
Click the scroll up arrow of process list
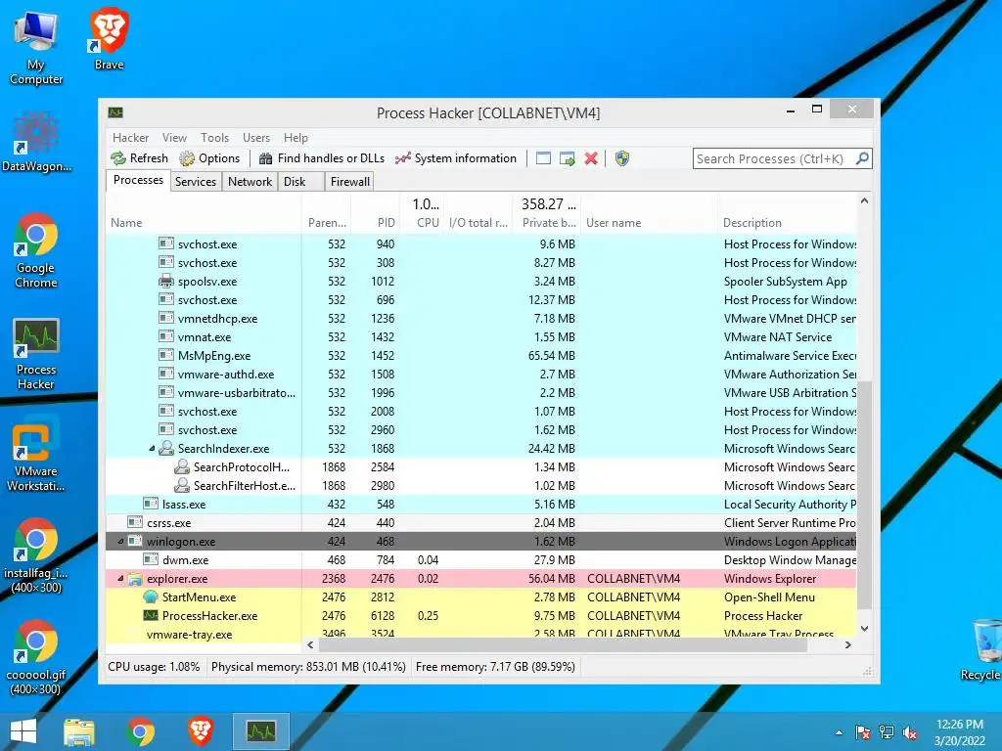864,200
